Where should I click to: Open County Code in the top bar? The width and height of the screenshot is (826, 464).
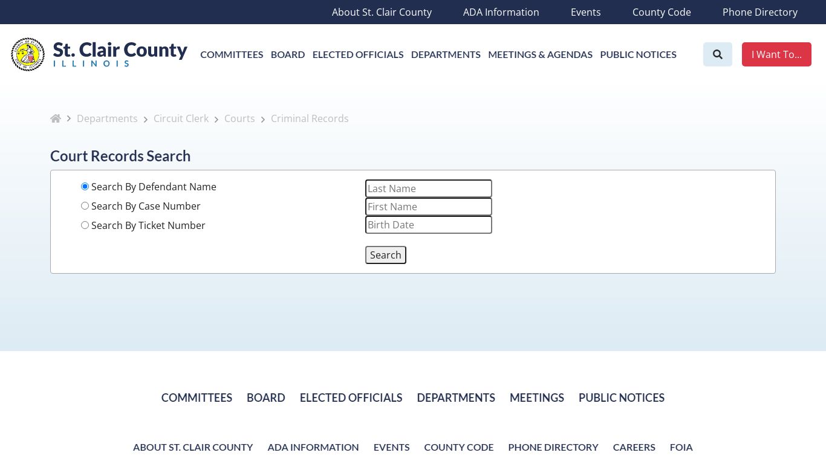pos(662,12)
